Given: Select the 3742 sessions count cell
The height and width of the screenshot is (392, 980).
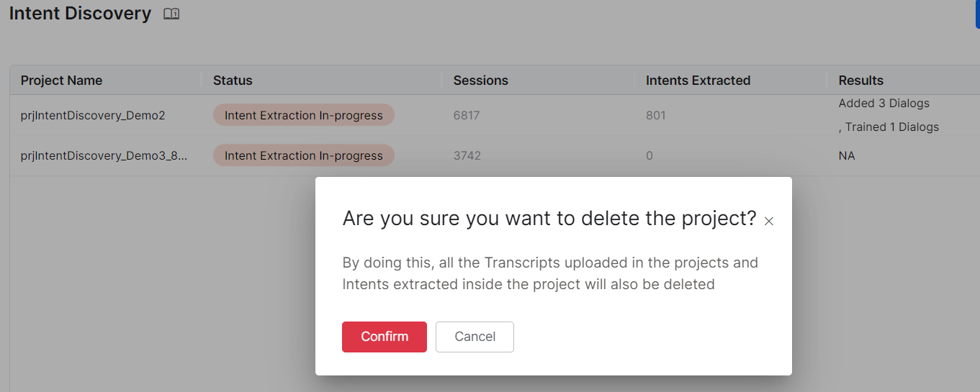Looking at the screenshot, I should 467,155.
